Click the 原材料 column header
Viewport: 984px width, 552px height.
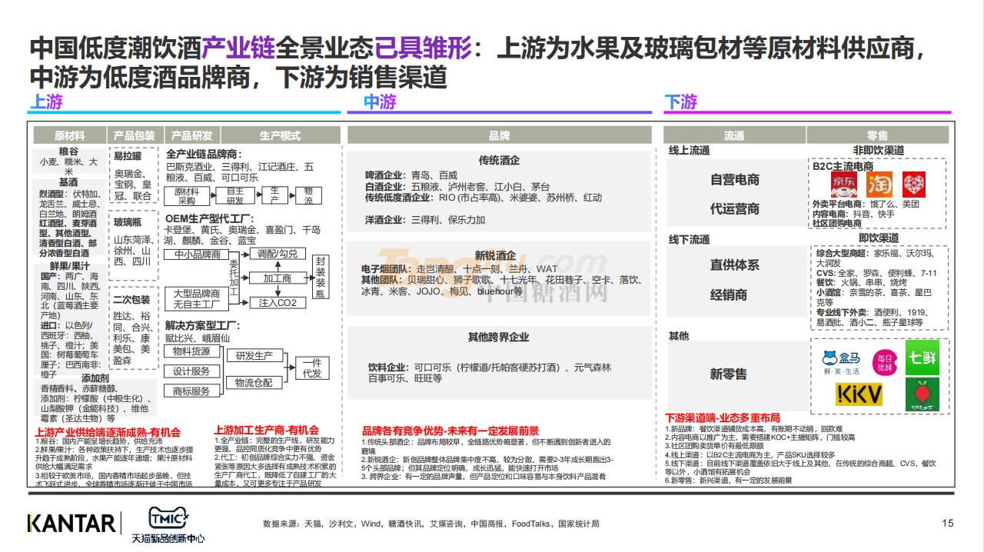pyautogui.click(x=69, y=135)
